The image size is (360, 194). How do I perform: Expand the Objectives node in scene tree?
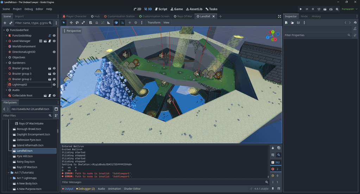coord(6,57)
